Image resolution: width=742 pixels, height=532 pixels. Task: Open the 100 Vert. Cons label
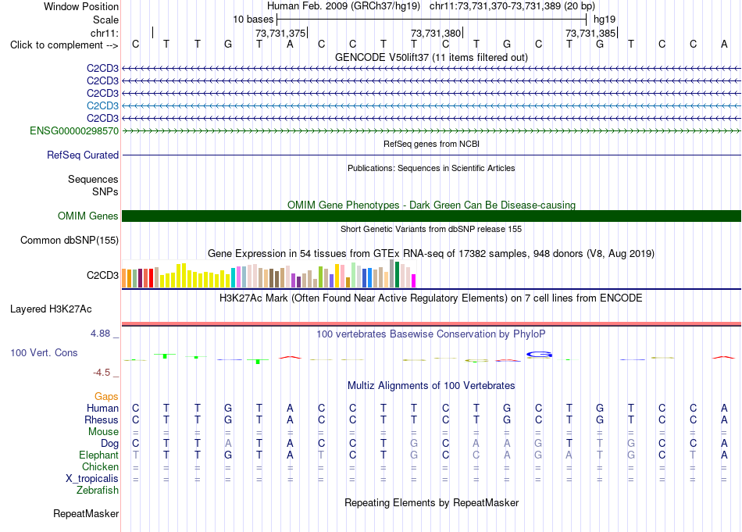[44, 352]
